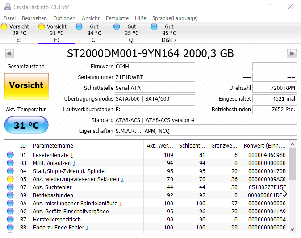Click raw value 00000486C980
301x238 pixels.
[x=267, y=155]
